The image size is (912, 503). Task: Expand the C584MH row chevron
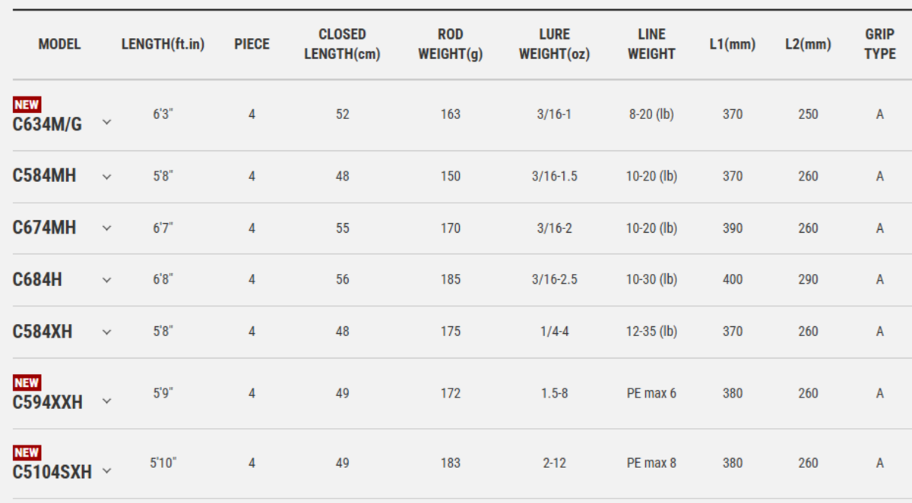(x=107, y=177)
